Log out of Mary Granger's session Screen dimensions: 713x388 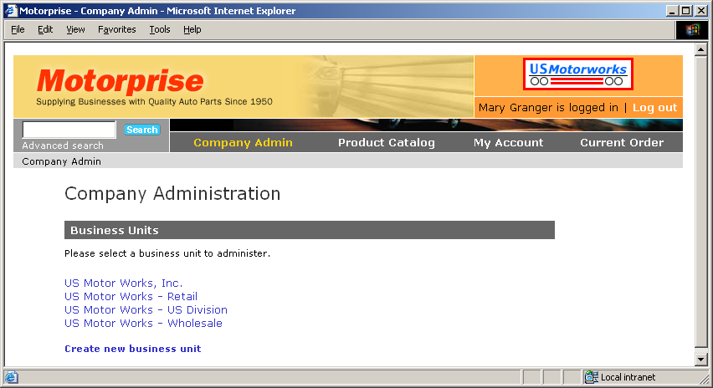pyautogui.click(x=654, y=108)
